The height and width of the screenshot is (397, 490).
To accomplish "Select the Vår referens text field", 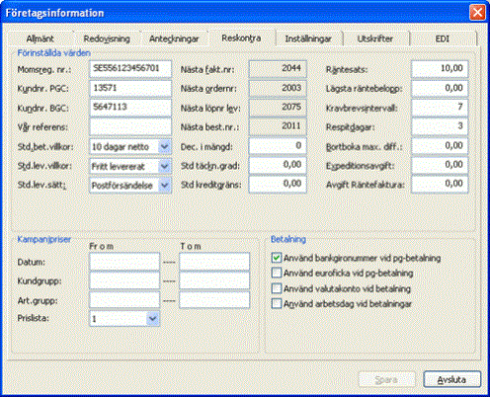I will 130,126.
